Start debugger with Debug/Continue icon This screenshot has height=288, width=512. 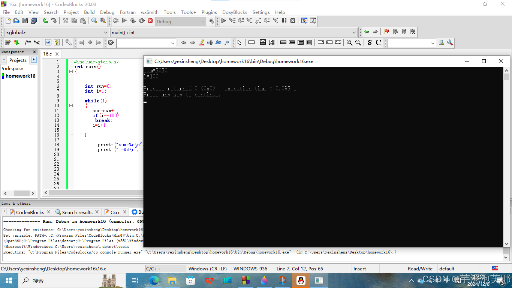[223, 21]
